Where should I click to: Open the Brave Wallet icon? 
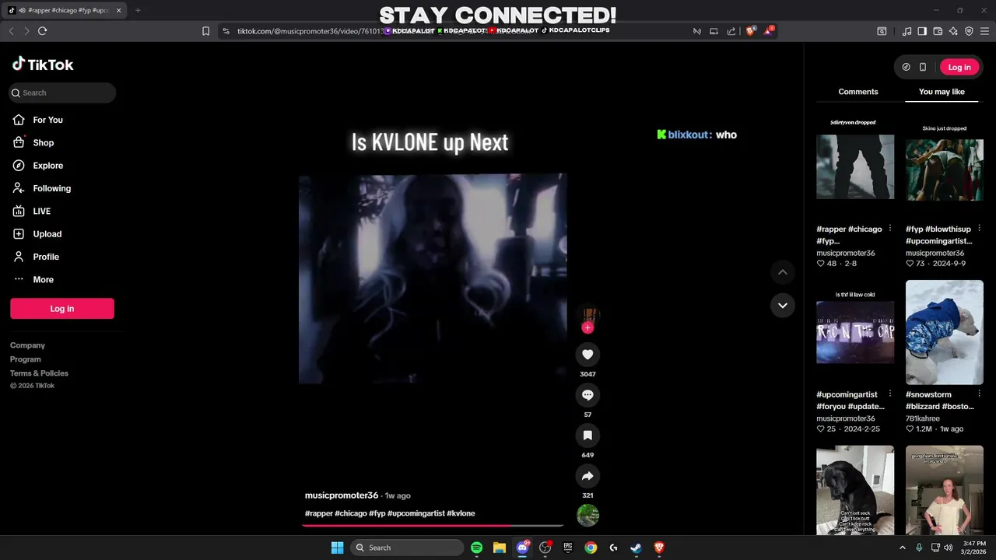coord(938,31)
